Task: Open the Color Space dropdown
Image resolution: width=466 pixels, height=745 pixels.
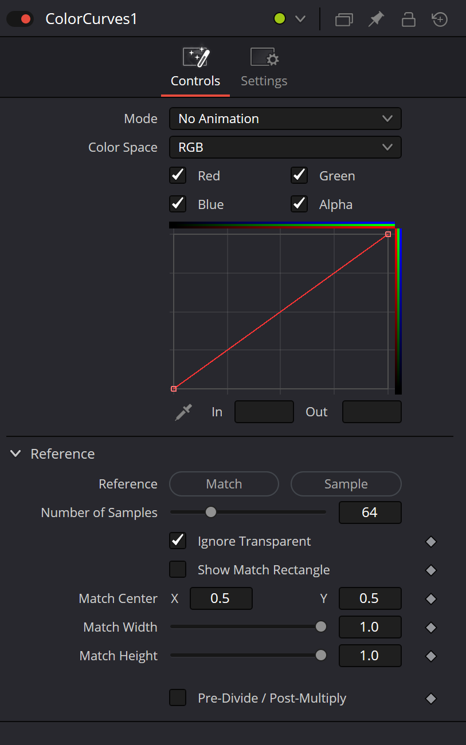Action: pyautogui.click(x=285, y=147)
